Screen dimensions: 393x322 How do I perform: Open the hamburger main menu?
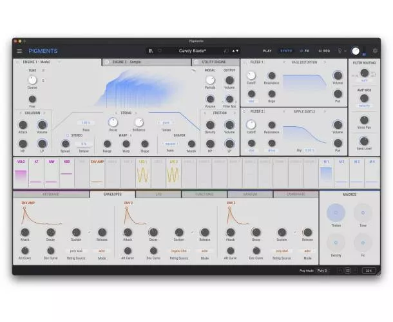(19, 51)
